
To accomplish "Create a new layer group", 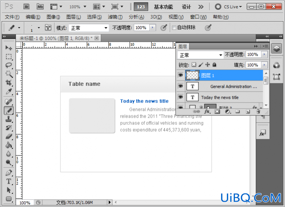I will pos(237,112).
